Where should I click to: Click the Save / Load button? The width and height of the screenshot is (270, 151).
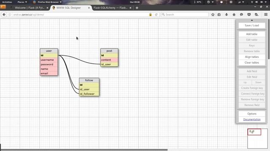[x=252, y=25]
